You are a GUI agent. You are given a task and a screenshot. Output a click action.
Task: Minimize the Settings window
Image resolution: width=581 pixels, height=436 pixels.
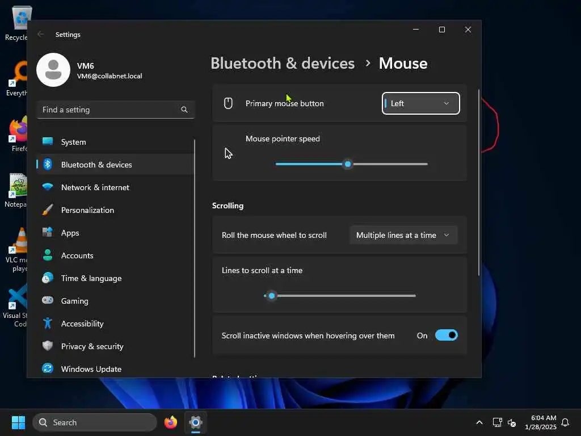(416, 30)
